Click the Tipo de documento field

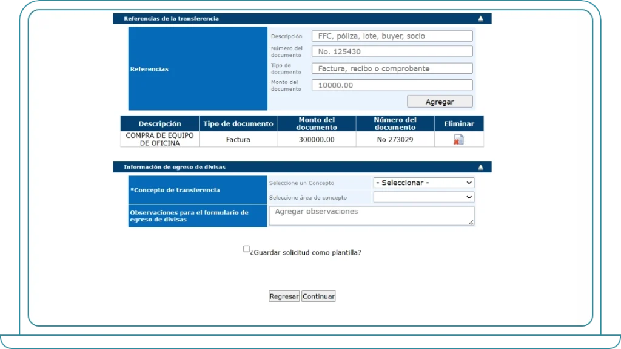pos(391,68)
